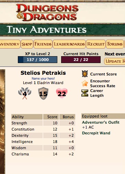Open the Forums tab
125x174 pixels.
point(115,44)
